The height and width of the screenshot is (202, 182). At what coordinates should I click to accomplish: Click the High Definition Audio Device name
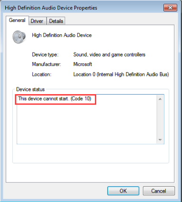point(62,35)
